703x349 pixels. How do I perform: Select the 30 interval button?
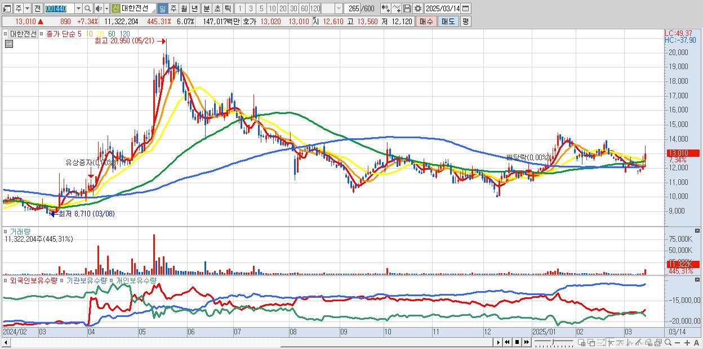(x=293, y=8)
